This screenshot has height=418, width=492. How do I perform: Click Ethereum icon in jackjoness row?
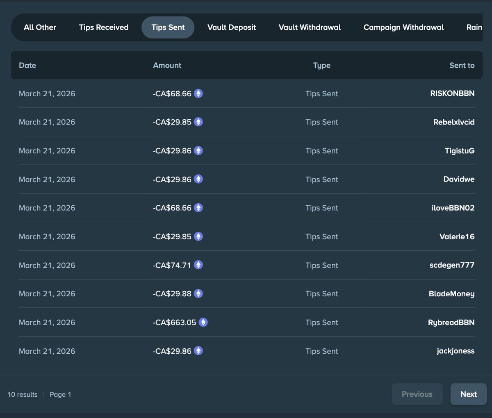point(198,351)
